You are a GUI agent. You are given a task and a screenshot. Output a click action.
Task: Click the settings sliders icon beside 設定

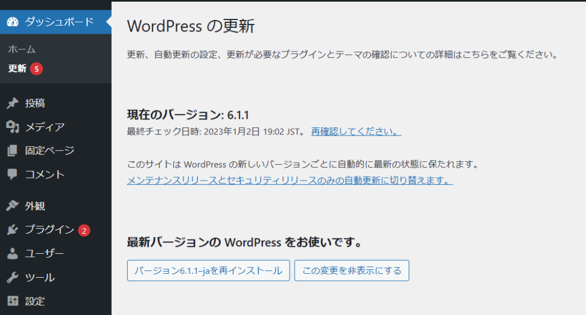13,301
